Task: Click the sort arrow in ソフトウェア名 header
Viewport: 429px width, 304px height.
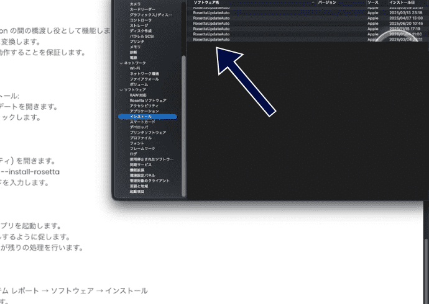Action: click(312, 3)
